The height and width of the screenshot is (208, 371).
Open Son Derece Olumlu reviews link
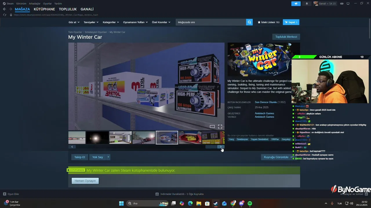pyautogui.click(x=266, y=102)
